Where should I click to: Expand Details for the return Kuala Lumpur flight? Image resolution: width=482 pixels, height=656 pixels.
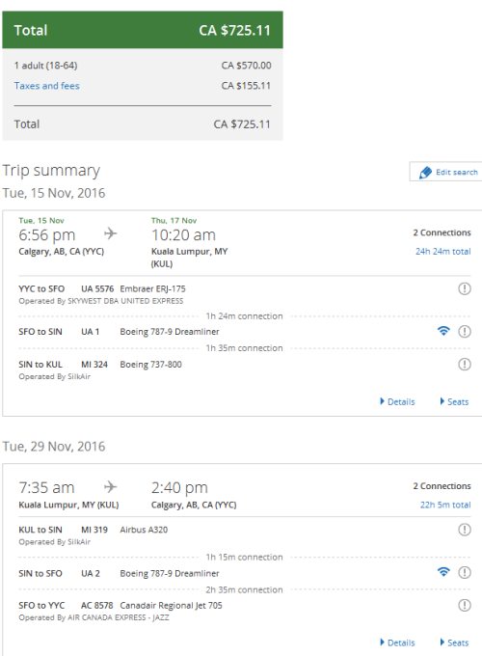(x=397, y=642)
